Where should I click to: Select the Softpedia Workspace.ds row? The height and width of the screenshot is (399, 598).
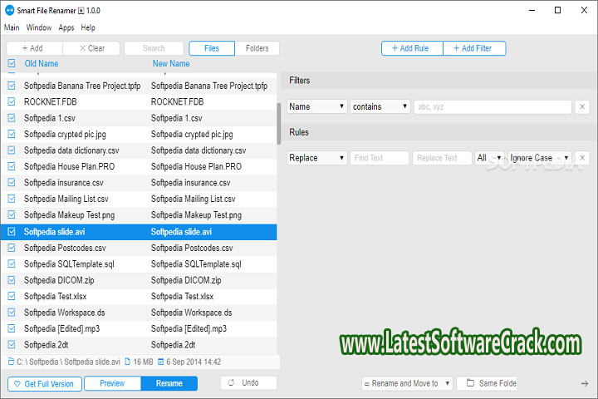(x=139, y=313)
